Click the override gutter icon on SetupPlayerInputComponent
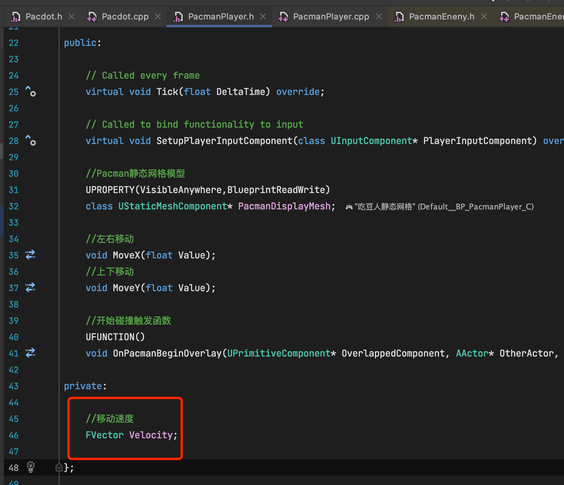564x485 pixels. click(x=30, y=141)
